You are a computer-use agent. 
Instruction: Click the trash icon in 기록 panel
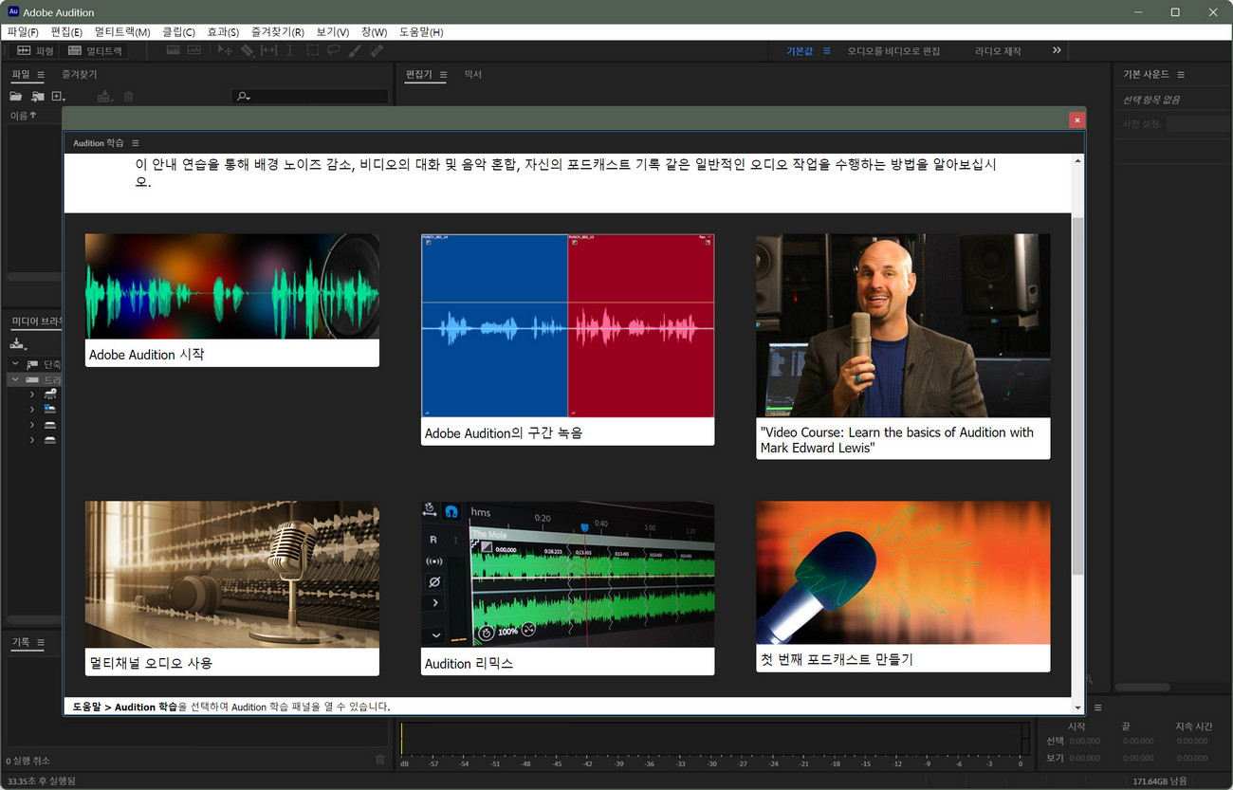(x=380, y=760)
